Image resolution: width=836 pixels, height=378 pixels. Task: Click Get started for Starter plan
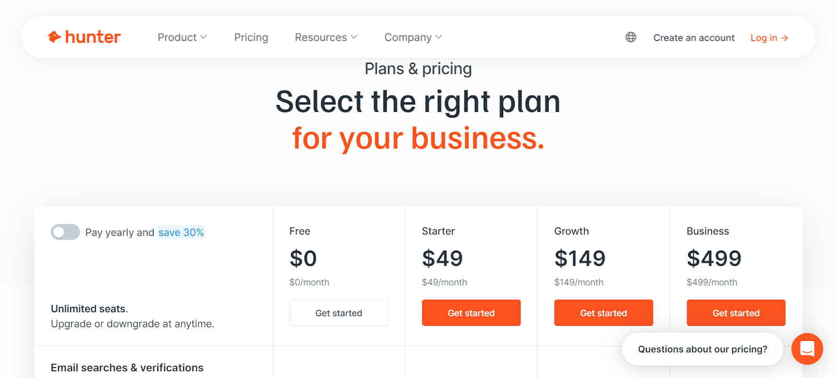pyautogui.click(x=471, y=313)
